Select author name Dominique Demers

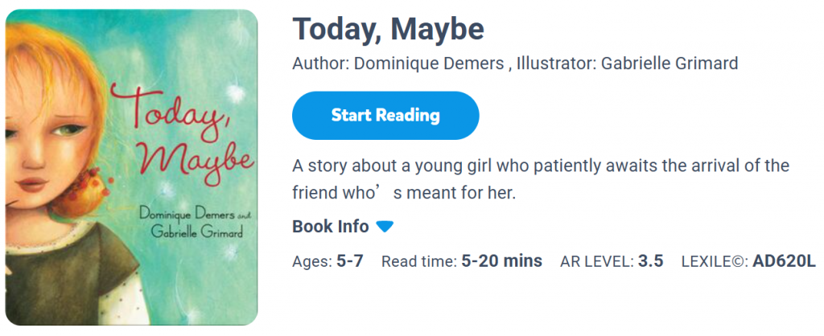pyautogui.click(x=429, y=64)
